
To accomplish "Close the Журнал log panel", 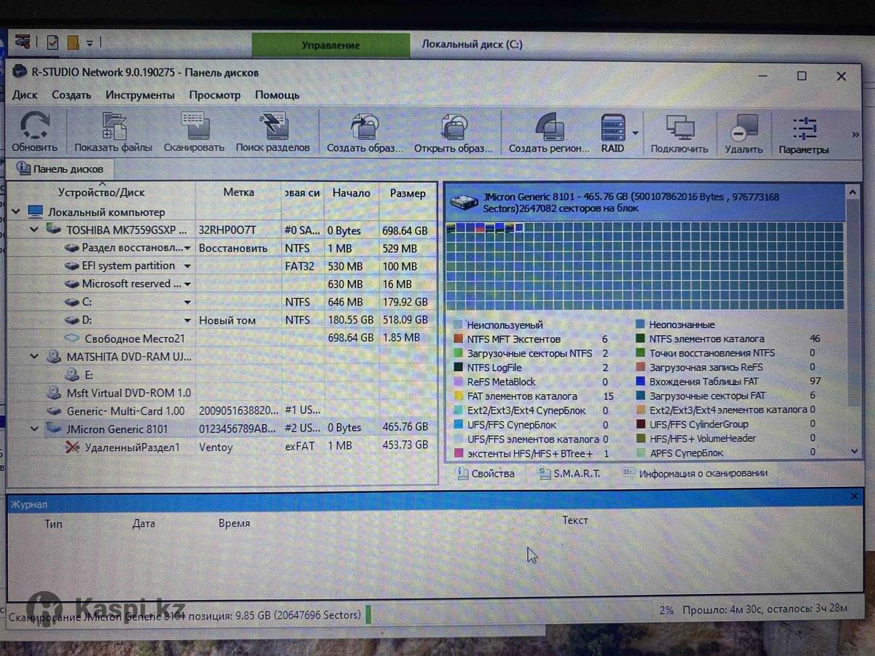I will (854, 496).
